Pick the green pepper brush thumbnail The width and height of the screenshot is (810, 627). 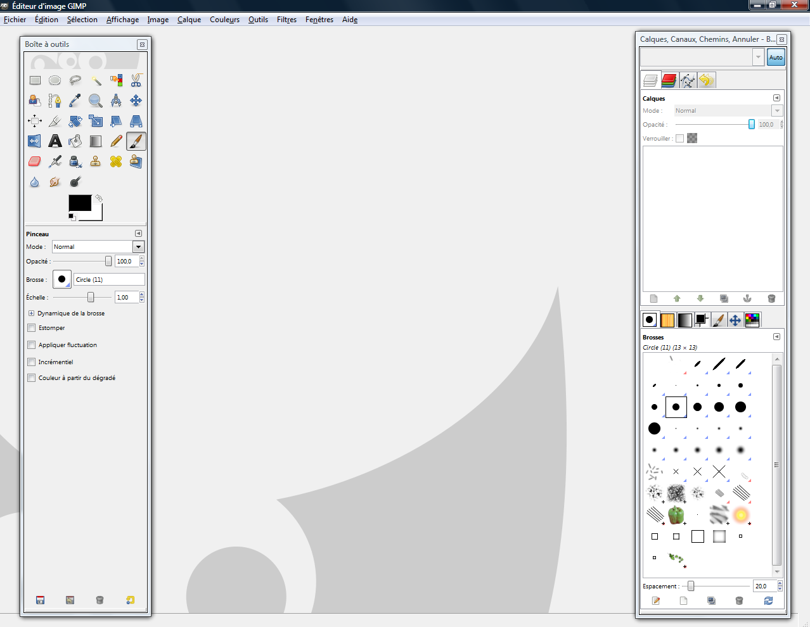676,515
